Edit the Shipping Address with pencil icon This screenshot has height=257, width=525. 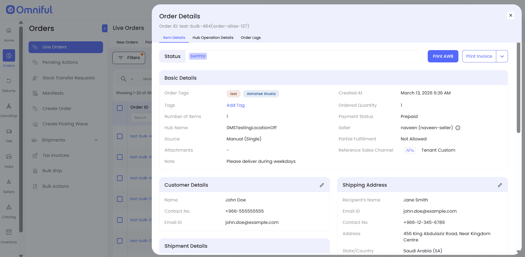[500, 185]
